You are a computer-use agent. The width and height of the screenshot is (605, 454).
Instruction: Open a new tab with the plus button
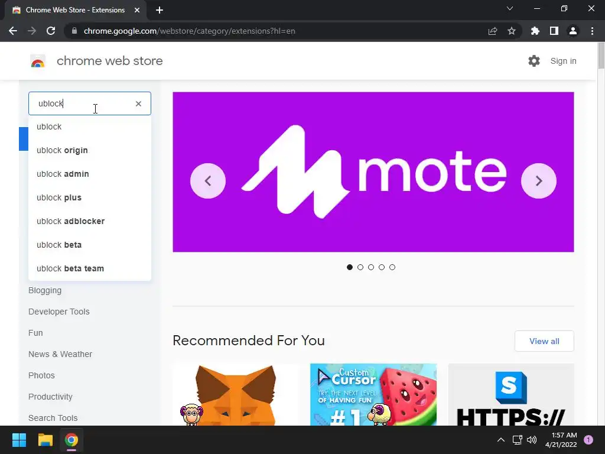pyautogui.click(x=160, y=10)
